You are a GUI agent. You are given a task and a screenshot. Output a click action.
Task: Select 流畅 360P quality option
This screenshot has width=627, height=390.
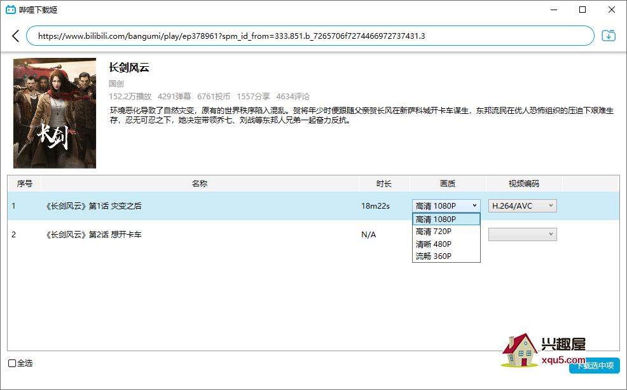(x=446, y=256)
